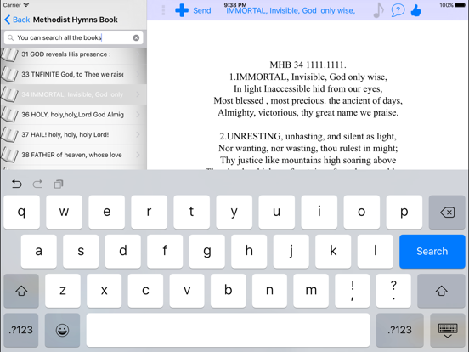Go Back from Methodist Hymns Book
The height and width of the screenshot is (352, 469).
pos(17,20)
